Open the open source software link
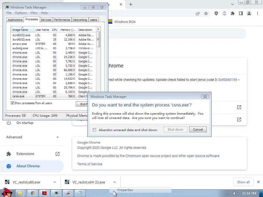The image size is (263, 197). click(x=203, y=156)
